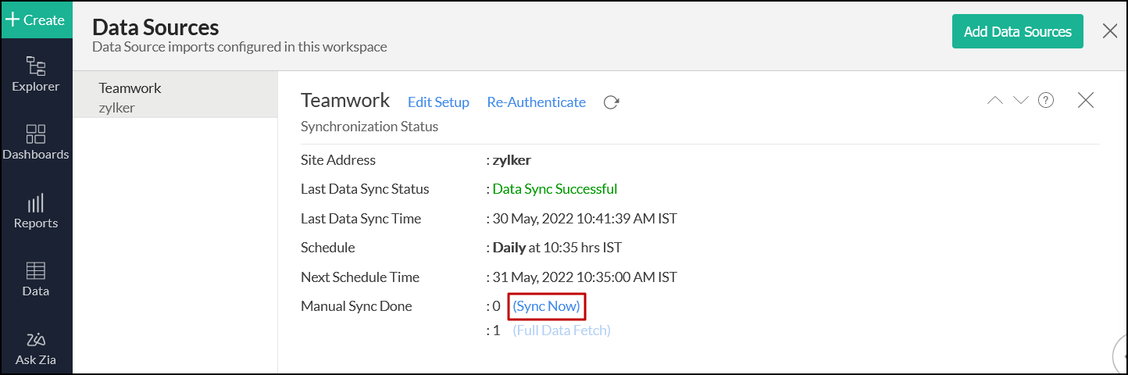
Task: Refresh the Teamwork synchronization status
Action: (x=612, y=102)
